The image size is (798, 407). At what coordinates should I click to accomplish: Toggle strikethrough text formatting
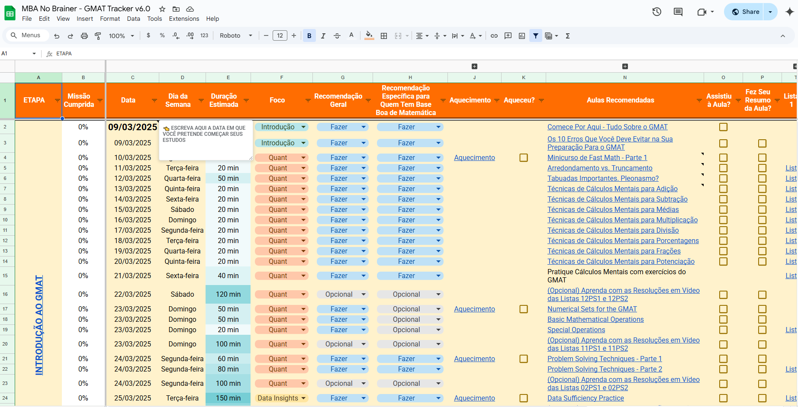[x=337, y=36]
